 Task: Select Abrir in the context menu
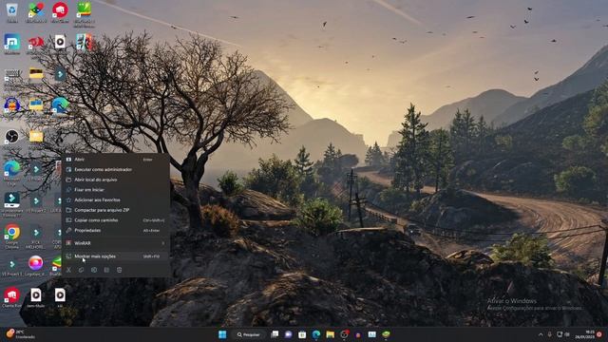click(x=115, y=160)
